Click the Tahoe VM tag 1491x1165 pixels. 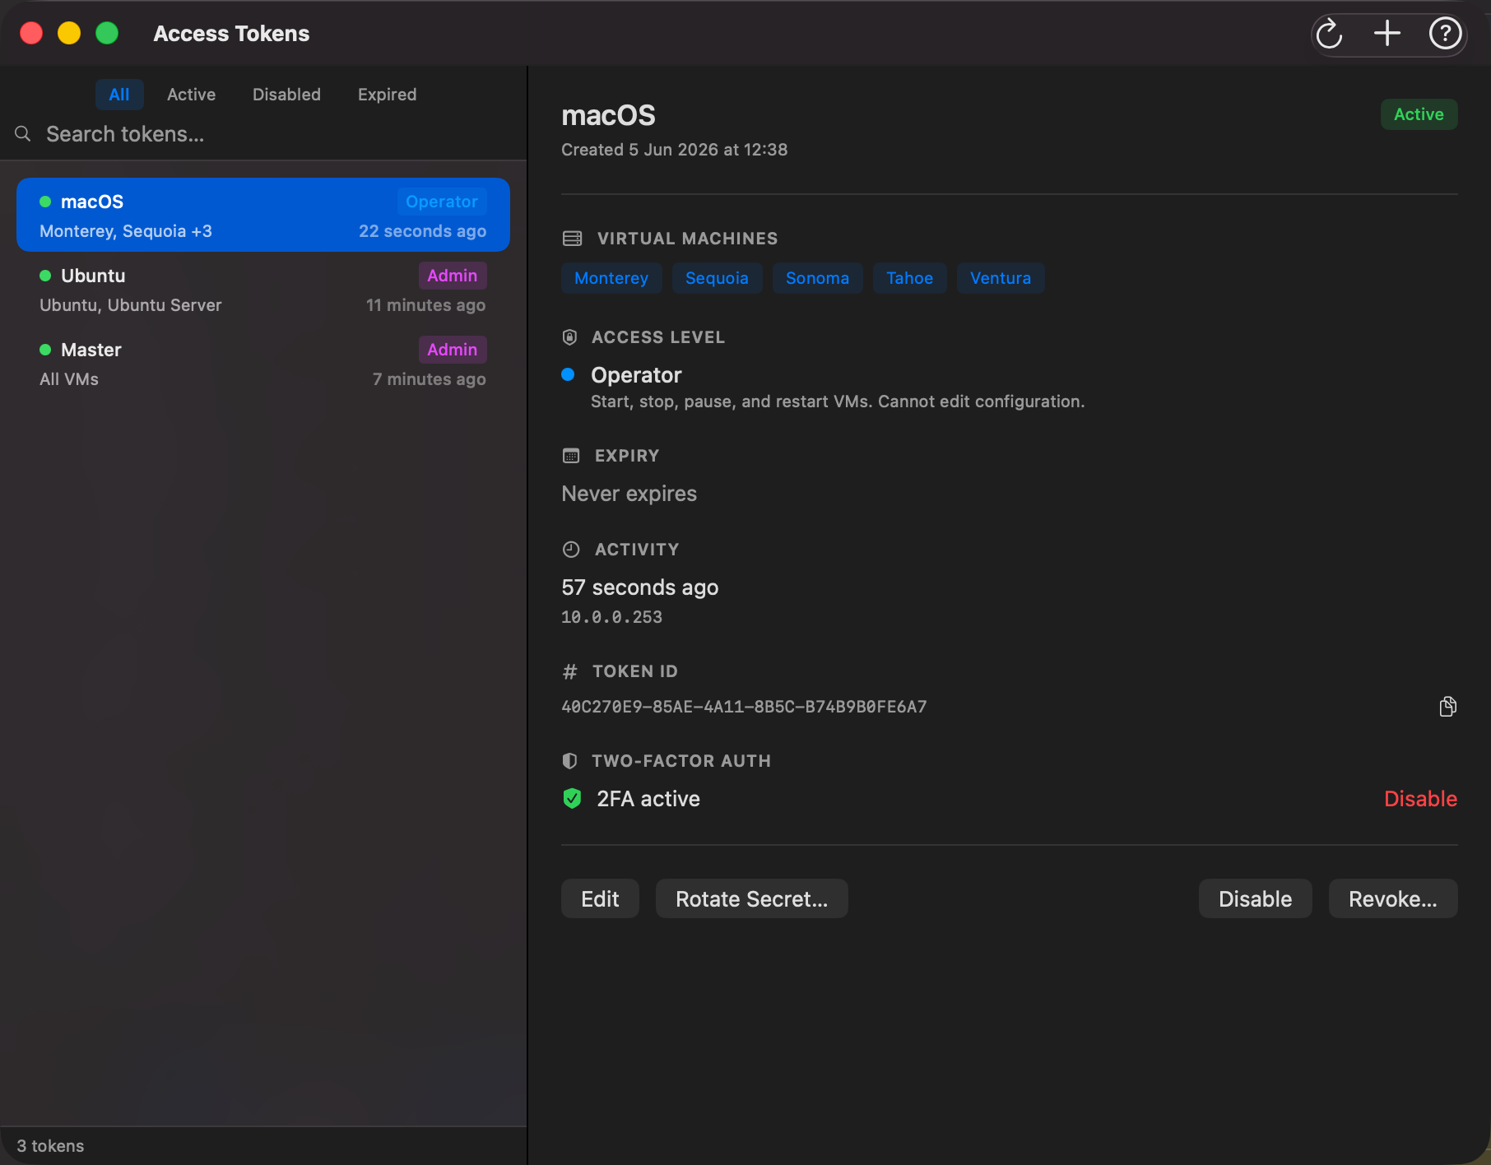[x=910, y=278]
